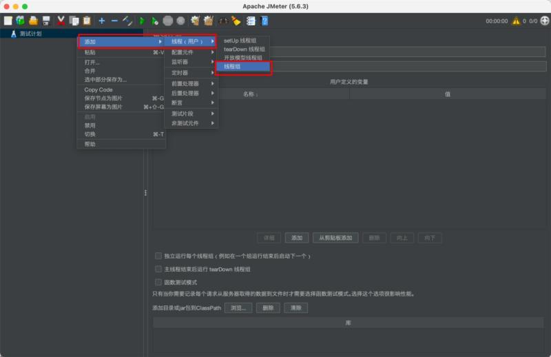Click the Shutdown test icon

tap(180, 21)
